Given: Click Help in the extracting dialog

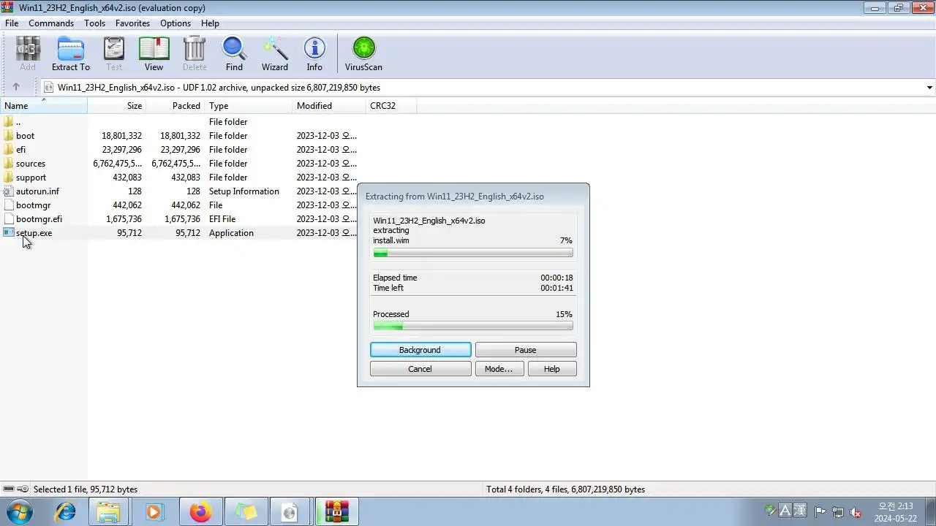Looking at the screenshot, I should (552, 369).
